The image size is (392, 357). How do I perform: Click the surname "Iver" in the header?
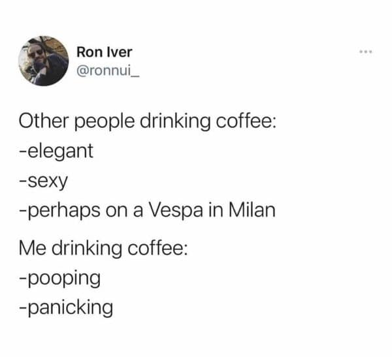(x=119, y=52)
